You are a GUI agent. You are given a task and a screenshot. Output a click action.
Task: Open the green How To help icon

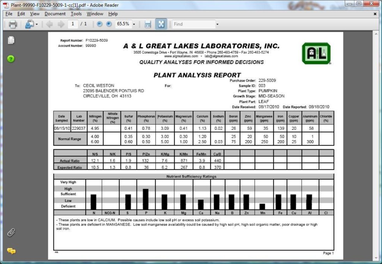coord(11,59)
